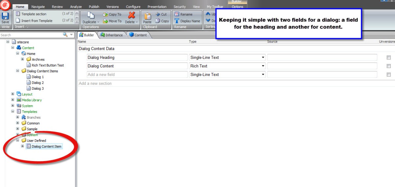Screen dimensions: 395x187
Task: Switch to the Inheritance tab
Action: click(112, 35)
